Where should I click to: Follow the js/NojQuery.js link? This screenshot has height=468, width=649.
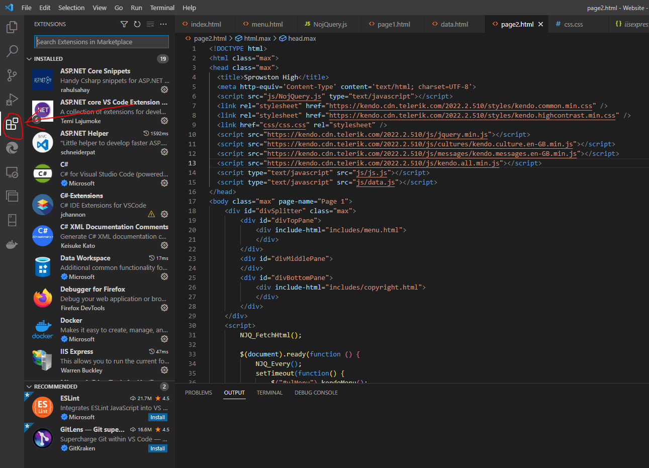(x=294, y=96)
